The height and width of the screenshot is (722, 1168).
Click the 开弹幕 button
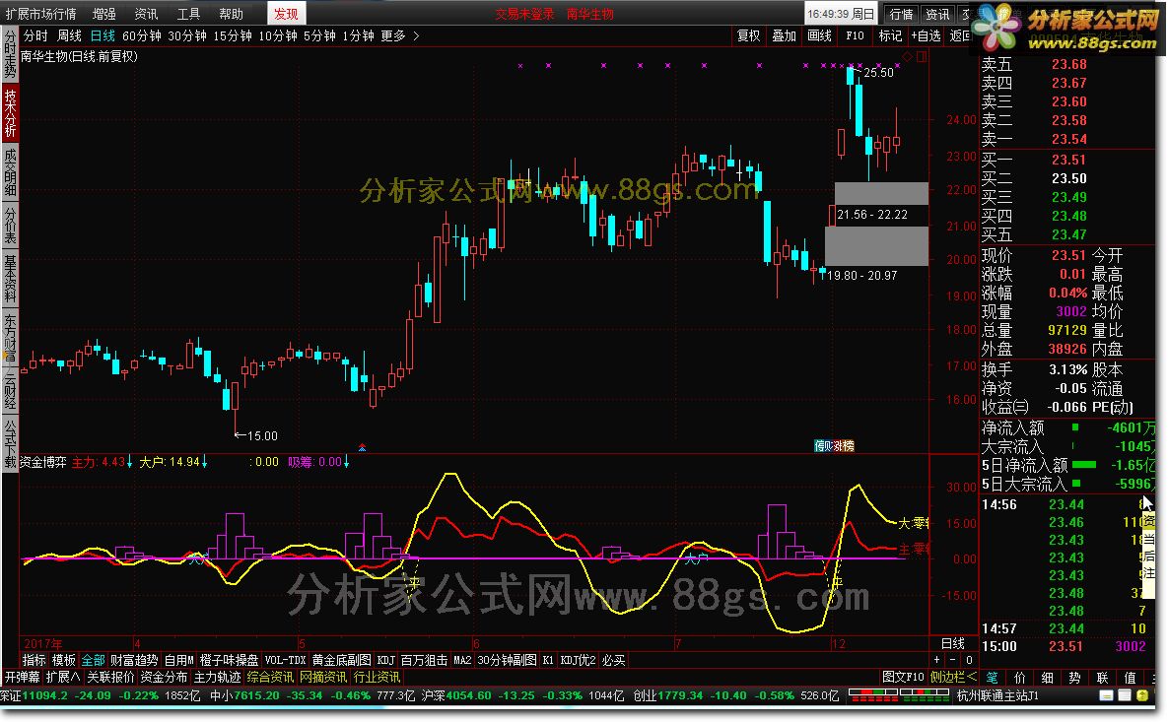tap(23, 678)
